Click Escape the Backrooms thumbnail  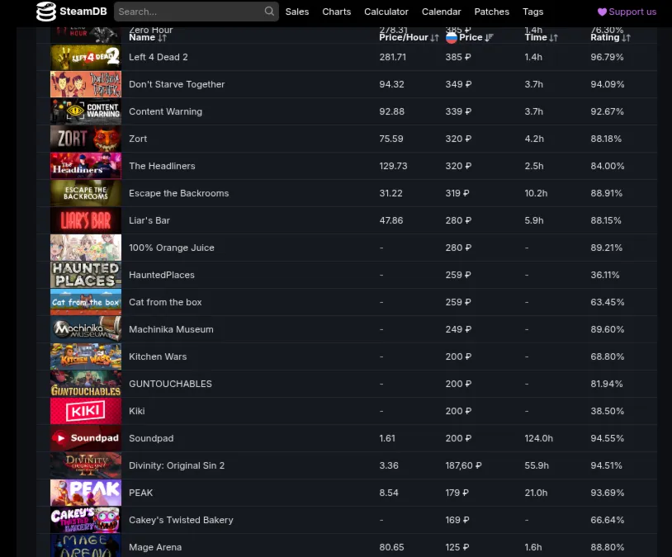pyautogui.click(x=86, y=193)
